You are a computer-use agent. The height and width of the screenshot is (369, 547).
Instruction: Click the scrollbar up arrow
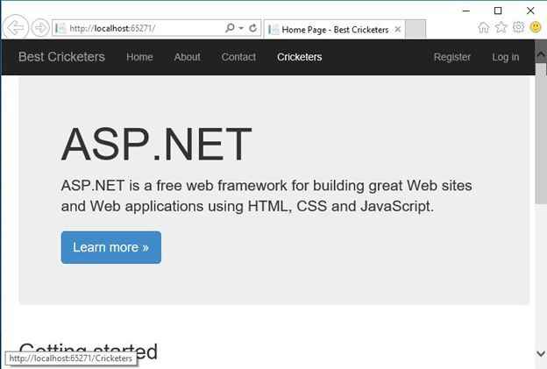click(541, 54)
